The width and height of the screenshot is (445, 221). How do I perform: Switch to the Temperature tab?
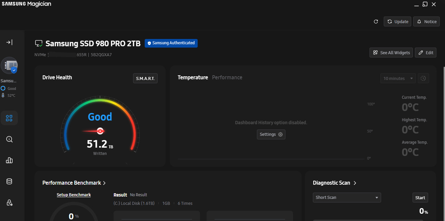pos(193,77)
